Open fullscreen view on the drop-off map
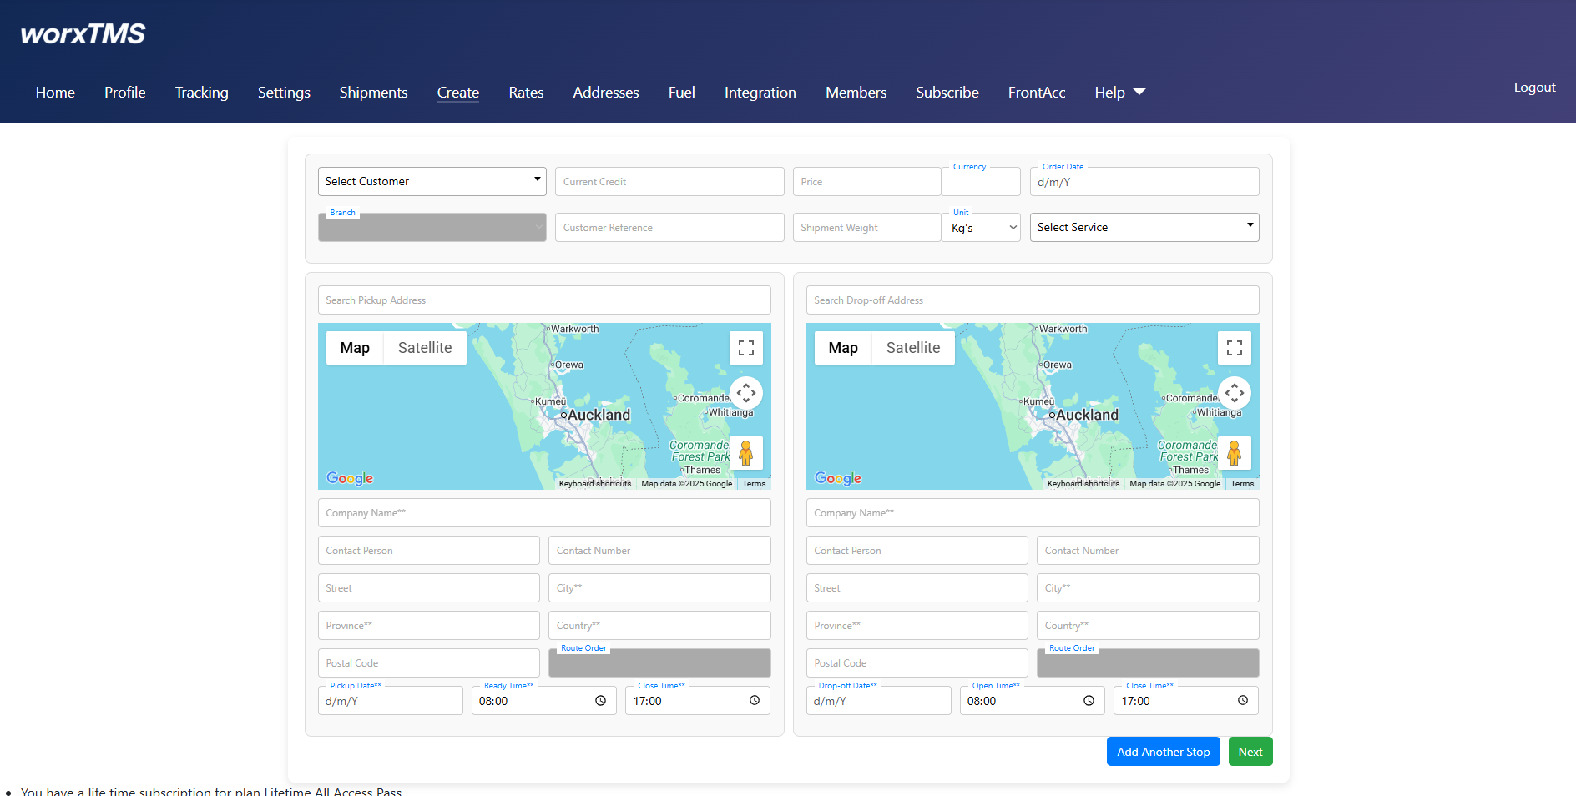Viewport: 1576px width, 796px height. [x=1235, y=347]
